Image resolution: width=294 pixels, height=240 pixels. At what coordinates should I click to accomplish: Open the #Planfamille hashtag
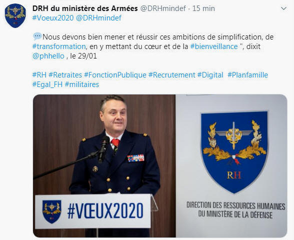point(248,75)
